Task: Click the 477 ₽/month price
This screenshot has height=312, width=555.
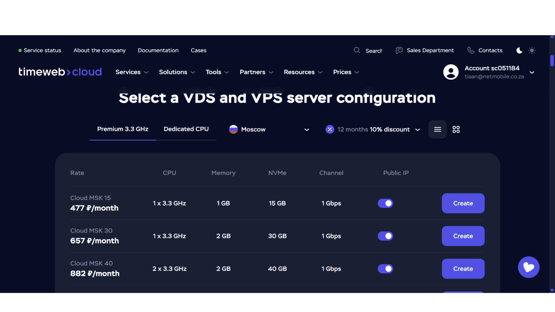Action: coord(94,208)
